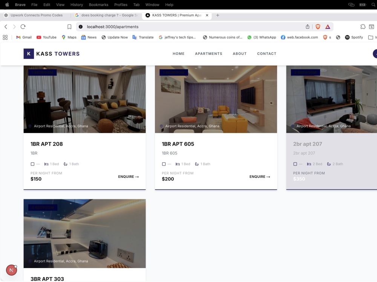Click the red N avatar badge

coord(12,270)
